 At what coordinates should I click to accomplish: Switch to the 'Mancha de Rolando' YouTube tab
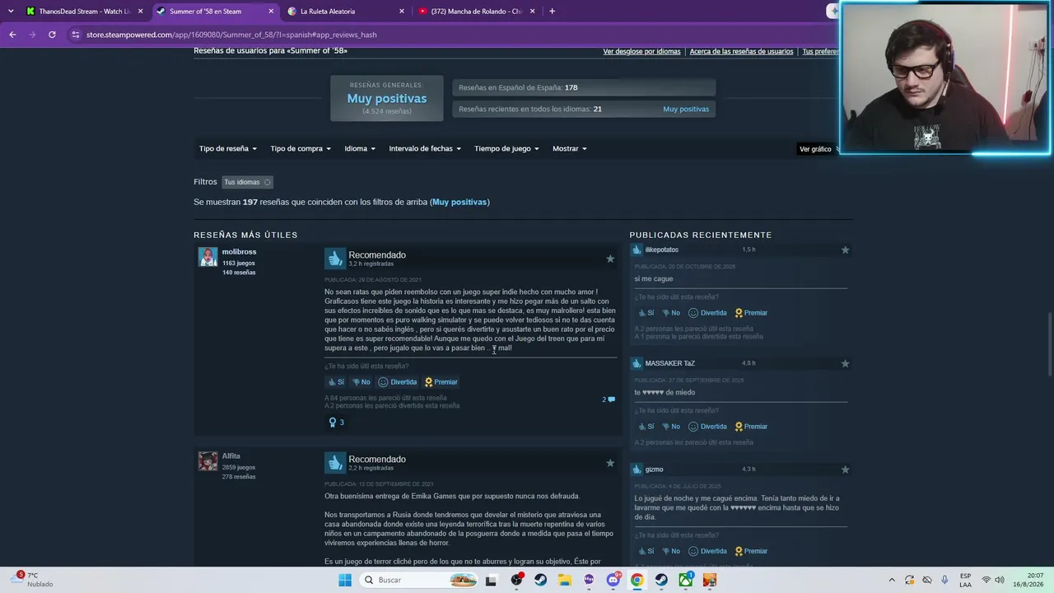[x=476, y=12]
